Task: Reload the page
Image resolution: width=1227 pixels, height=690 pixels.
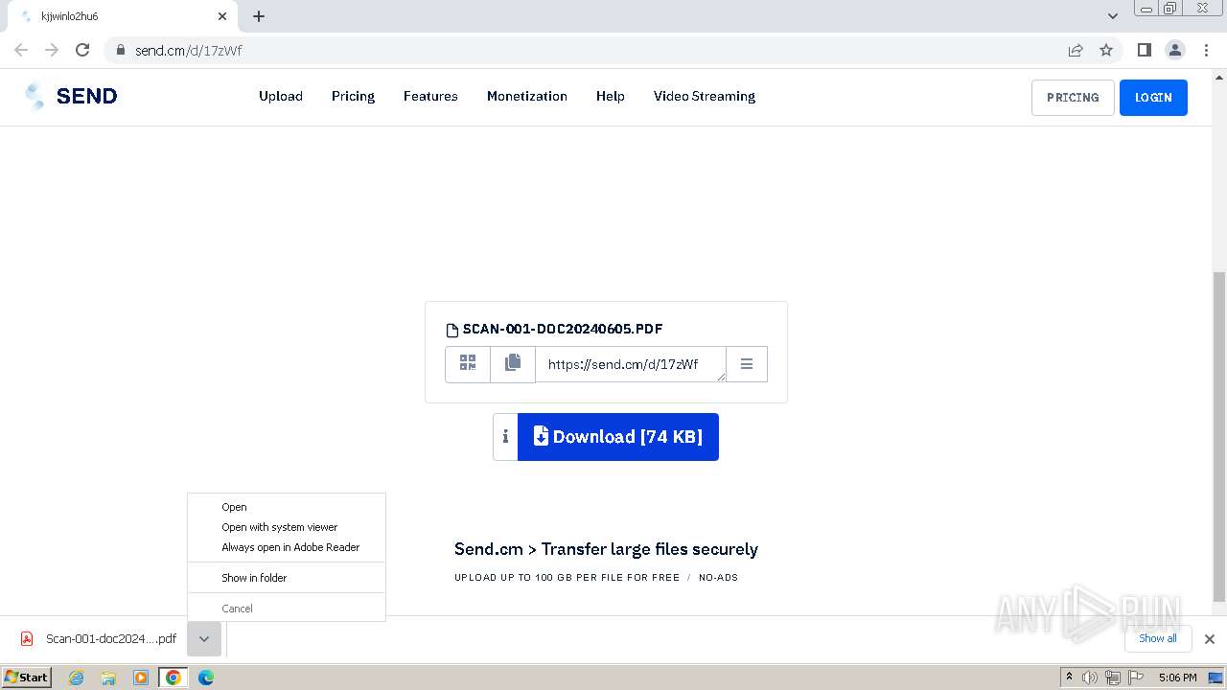Action: coord(82,50)
